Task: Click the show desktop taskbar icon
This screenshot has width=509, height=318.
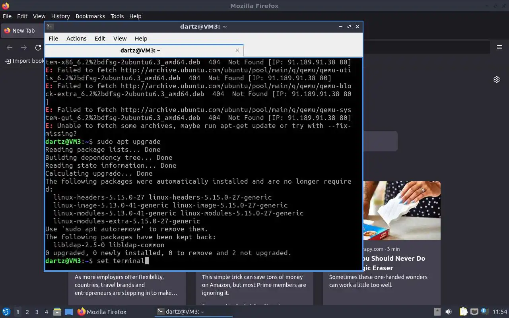Action: [69, 312]
